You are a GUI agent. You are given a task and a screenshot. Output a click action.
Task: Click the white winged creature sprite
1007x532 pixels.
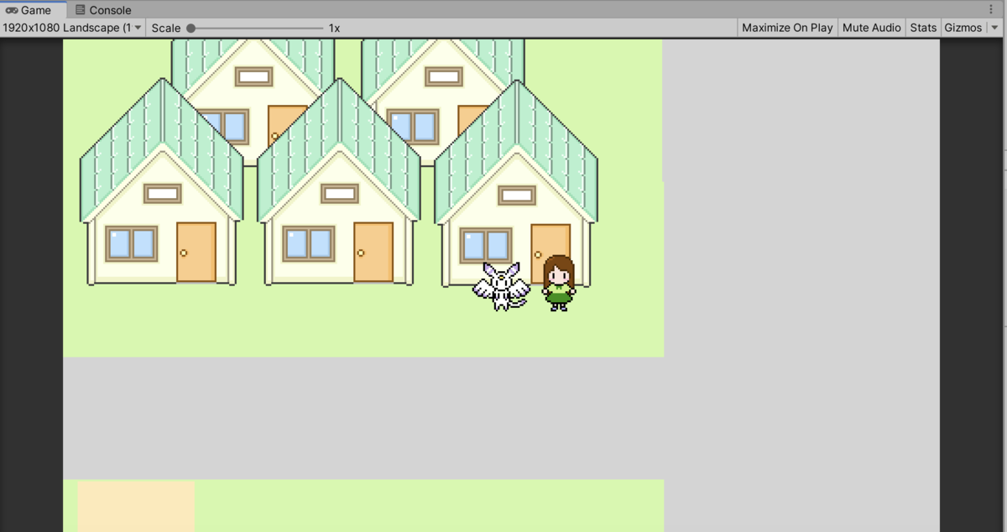[x=501, y=286]
